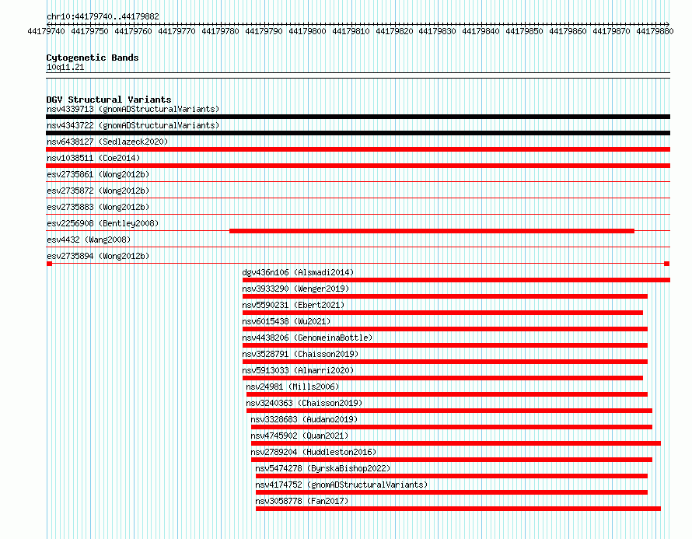Click the DGV Structural Variants track title

109,100
